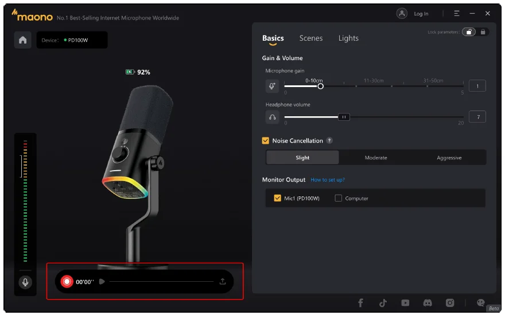The width and height of the screenshot is (505, 315).
Task: Click the Headphone volume slider handle
Action: (x=343, y=117)
